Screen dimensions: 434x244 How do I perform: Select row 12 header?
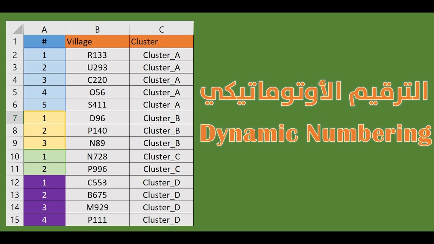15,182
